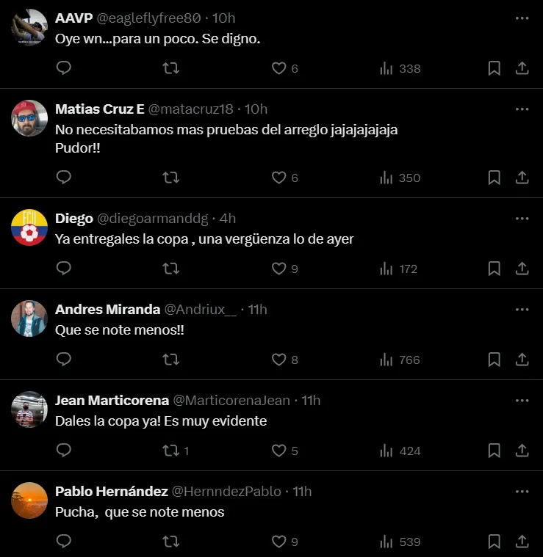Repost Pablo Hernández's tweet
The height and width of the screenshot is (557, 543).
click(170, 542)
